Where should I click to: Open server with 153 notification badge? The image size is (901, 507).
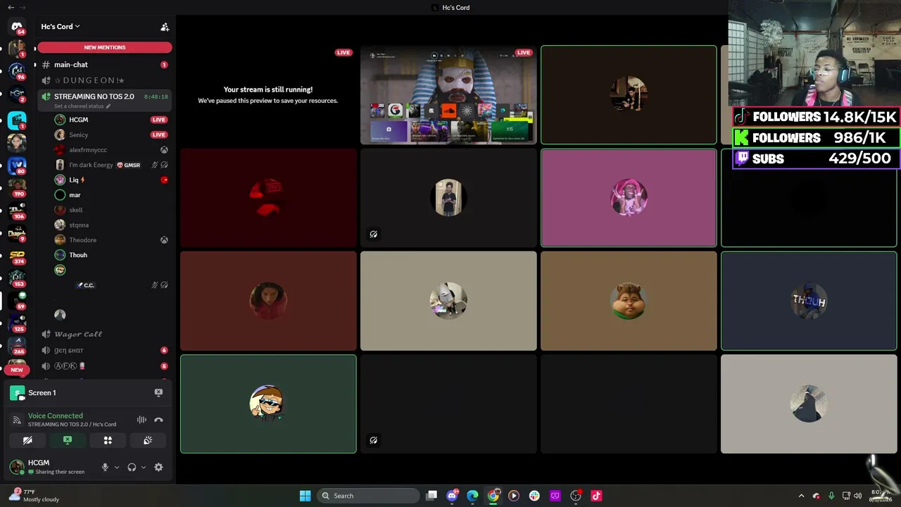pyautogui.click(x=17, y=277)
